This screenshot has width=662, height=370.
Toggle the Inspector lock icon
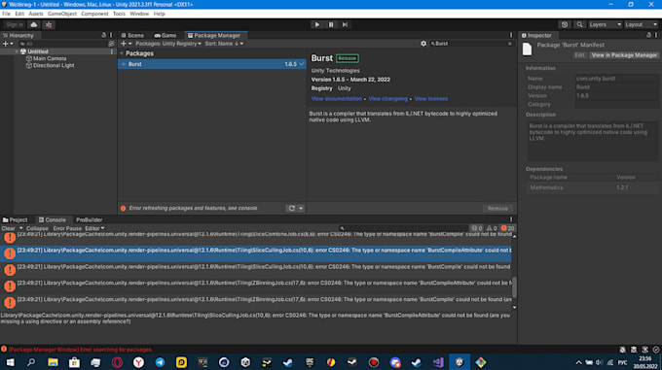click(649, 35)
